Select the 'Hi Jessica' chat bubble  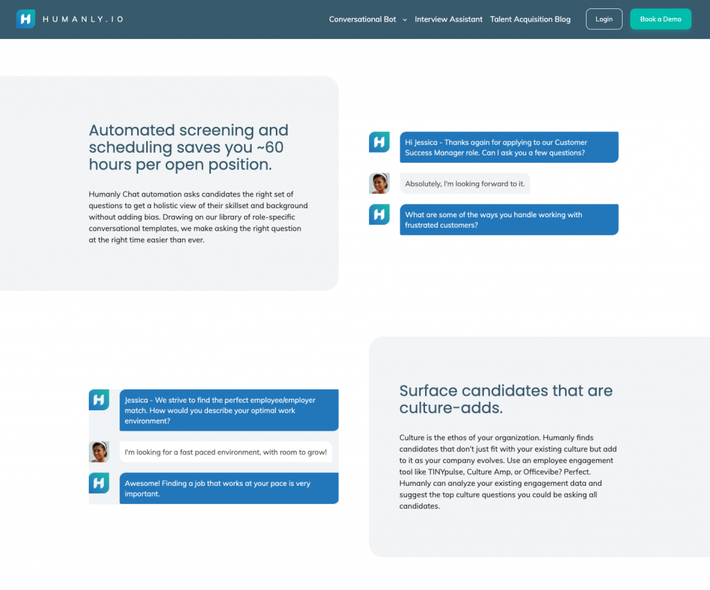(509, 147)
